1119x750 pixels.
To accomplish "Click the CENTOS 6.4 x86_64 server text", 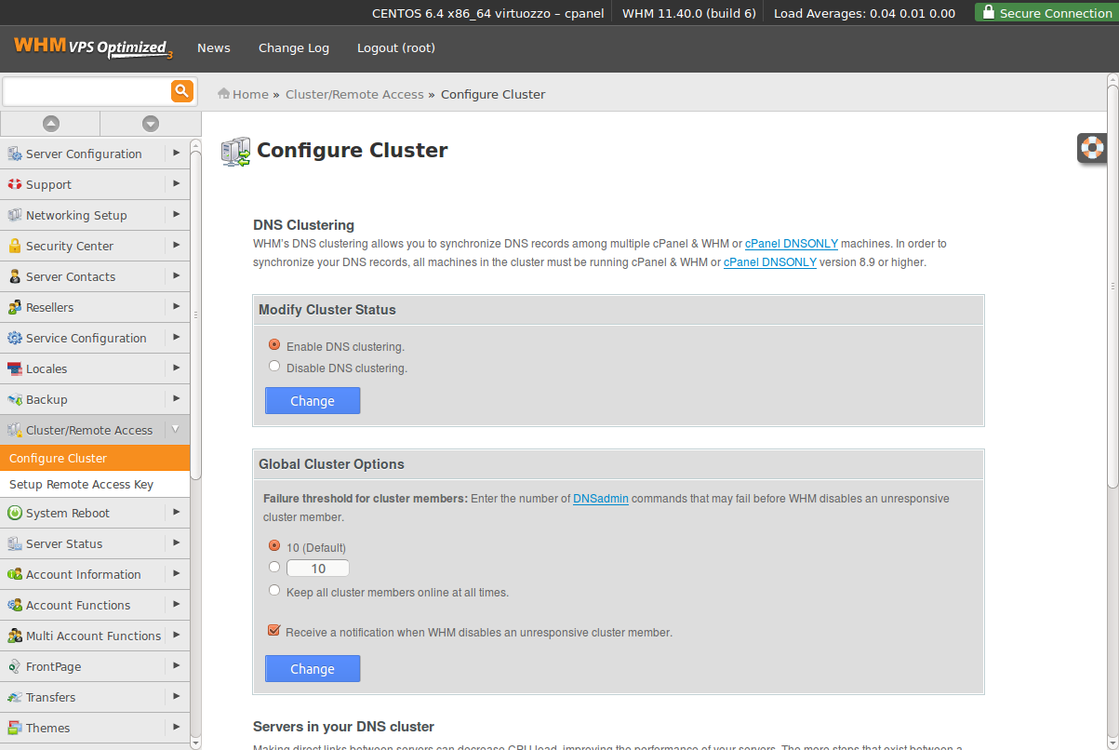I will (x=488, y=13).
